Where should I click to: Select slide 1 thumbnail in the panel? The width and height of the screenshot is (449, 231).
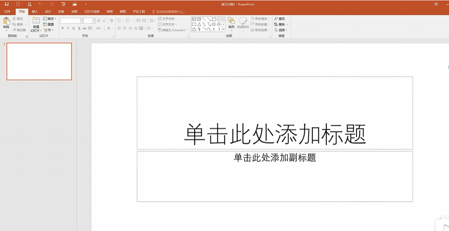[x=39, y=61]
